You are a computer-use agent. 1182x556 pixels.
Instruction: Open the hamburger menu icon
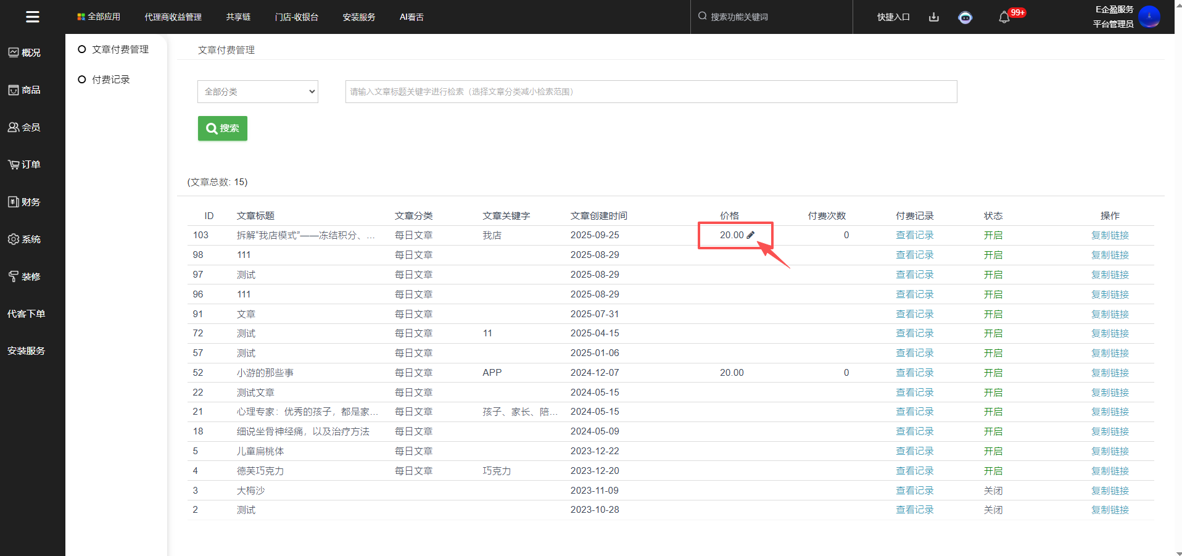33,17
